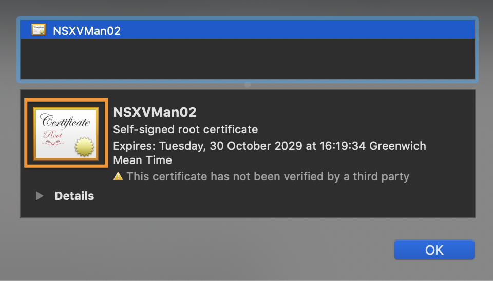Click the Details label
The width and height of the screenshot is (493, 281).
pos(74,196)
